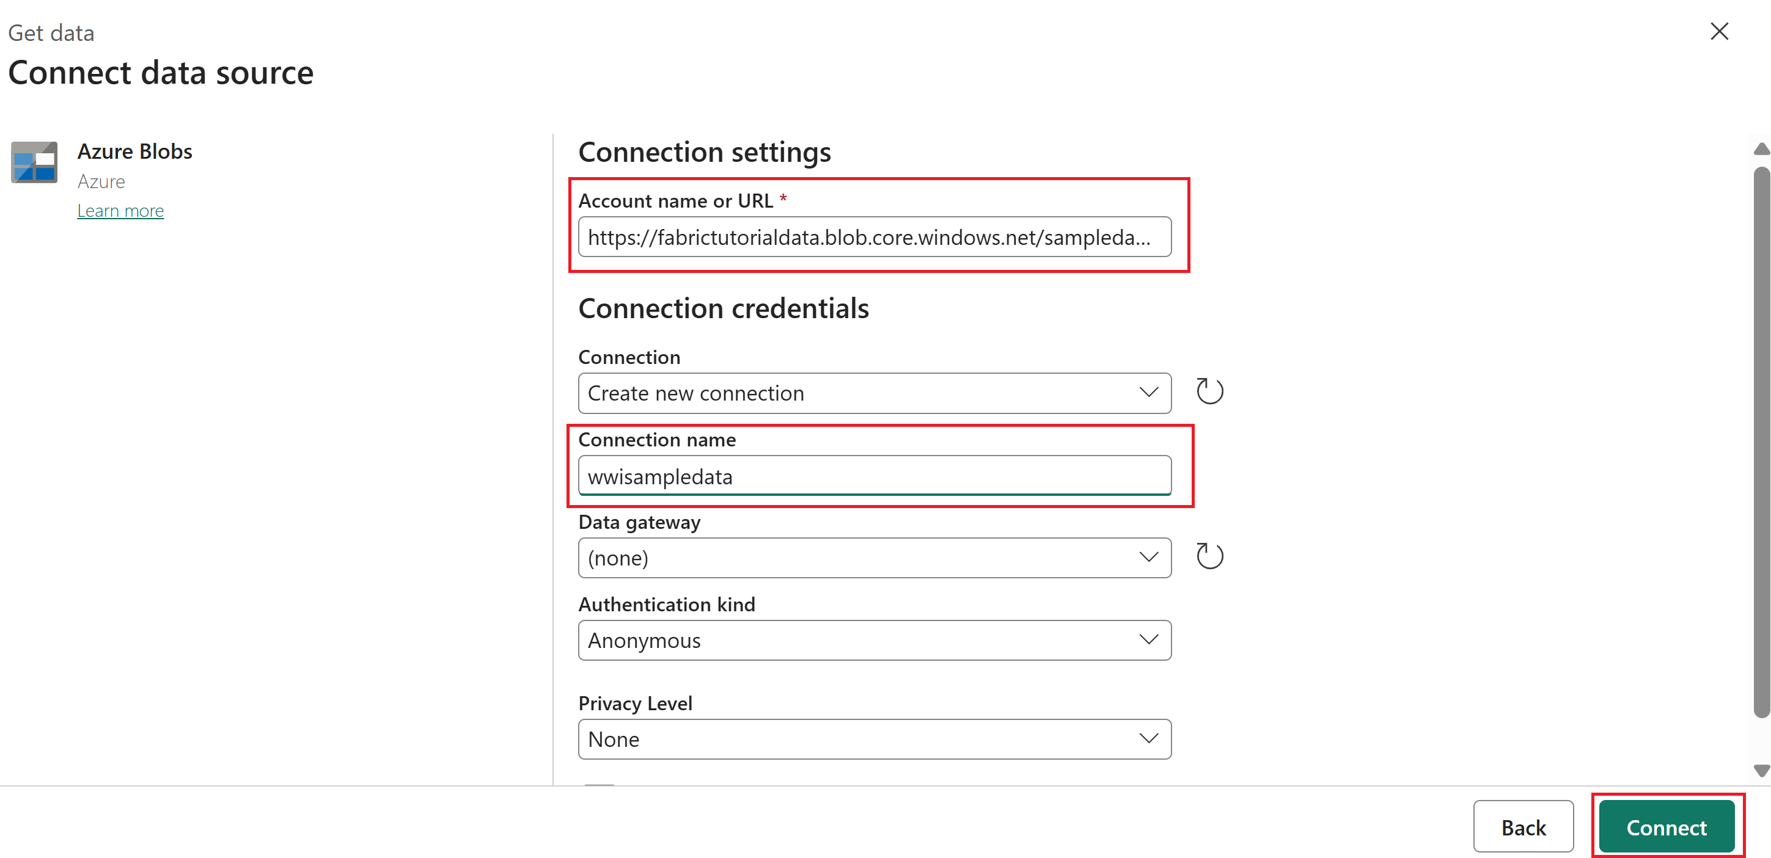This screenshot has width=1771, height=858.
Task: Click the green Connect button
Action: click(x=1667, y=827)
